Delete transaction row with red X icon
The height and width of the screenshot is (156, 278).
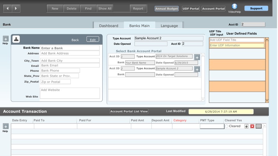(x=252, y=126)
